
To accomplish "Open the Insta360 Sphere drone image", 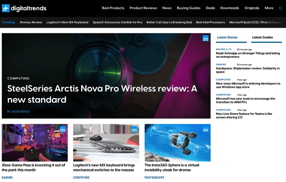I will point(177,143).
